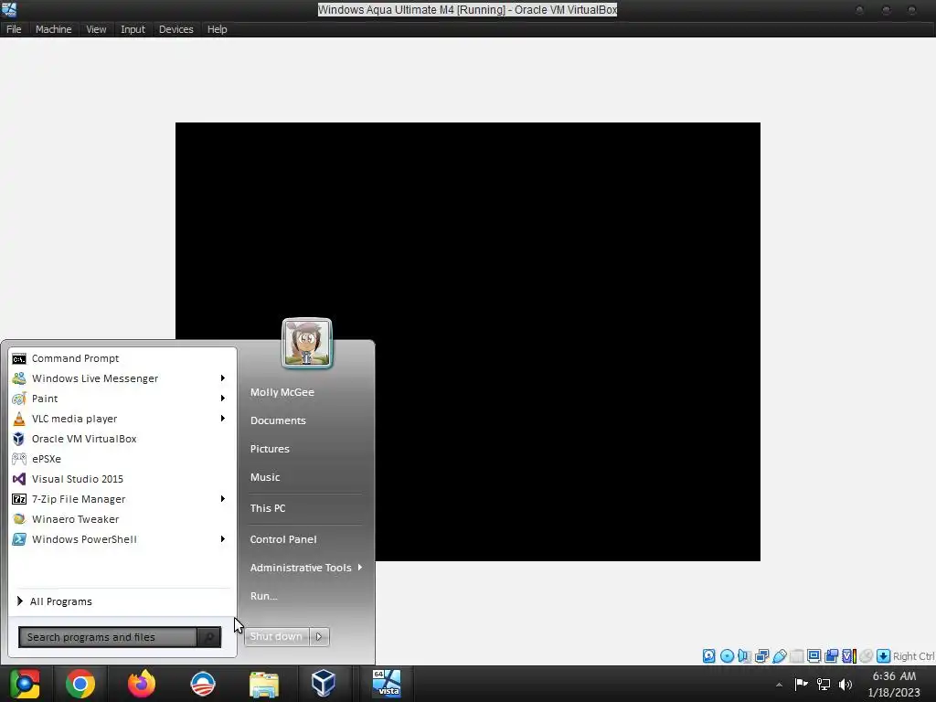Click CPU virtualization status icon
Viewport: 936px width, 702px height.
[848, 656]
